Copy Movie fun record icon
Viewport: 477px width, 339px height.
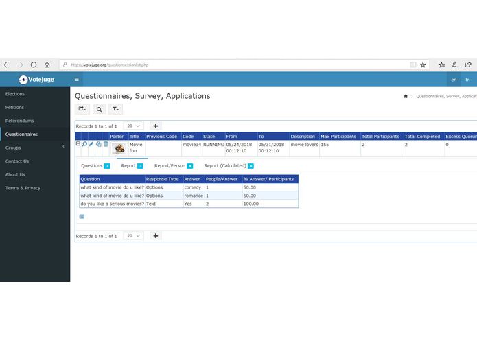pyautogui.click(x=99, y=144)
